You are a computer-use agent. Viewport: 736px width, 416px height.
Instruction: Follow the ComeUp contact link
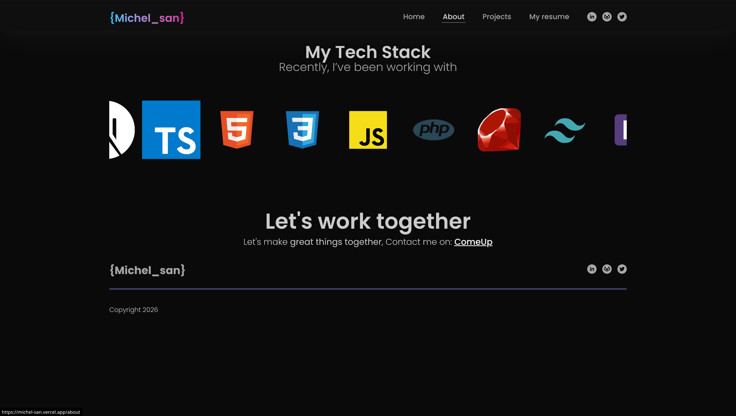coord(473,242)
